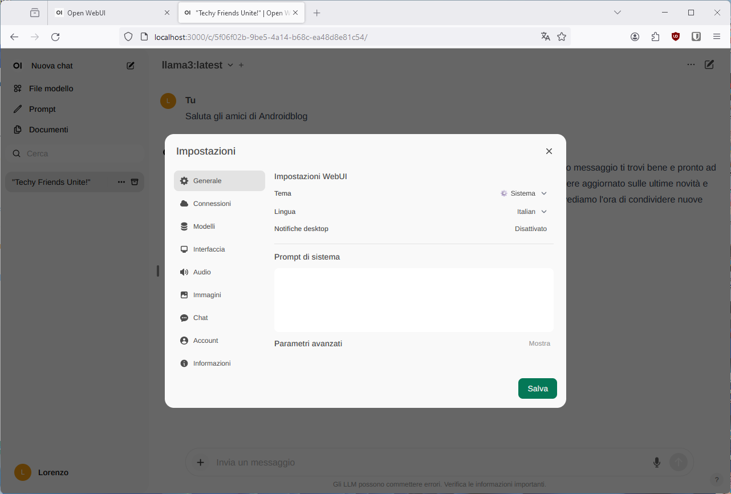731x494 pixels.
Task: Open the llama3:latest model selector
Action: coord(197,65)
